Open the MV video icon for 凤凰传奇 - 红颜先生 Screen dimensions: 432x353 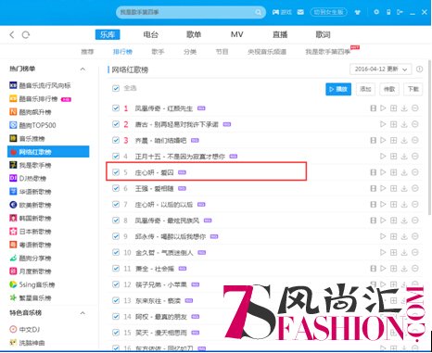click(x=374, y=108)
